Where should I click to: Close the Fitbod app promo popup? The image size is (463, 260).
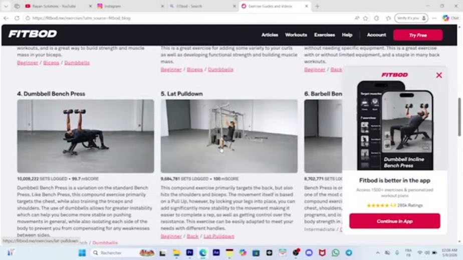click(439, 75)
